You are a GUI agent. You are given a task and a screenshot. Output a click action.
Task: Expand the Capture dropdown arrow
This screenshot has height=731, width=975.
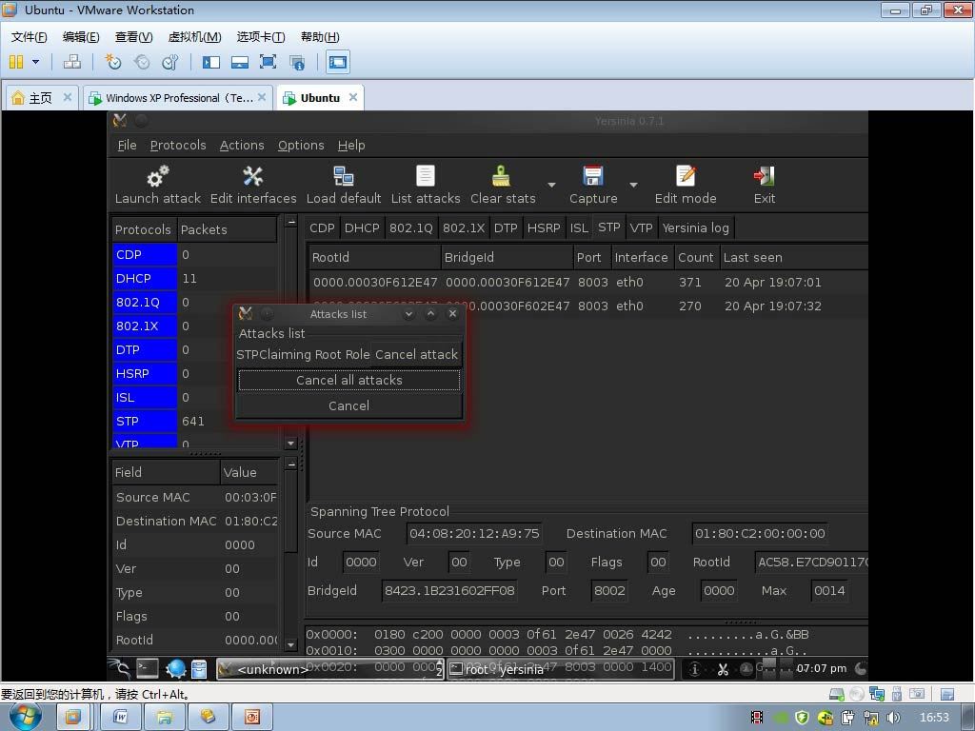633,185
